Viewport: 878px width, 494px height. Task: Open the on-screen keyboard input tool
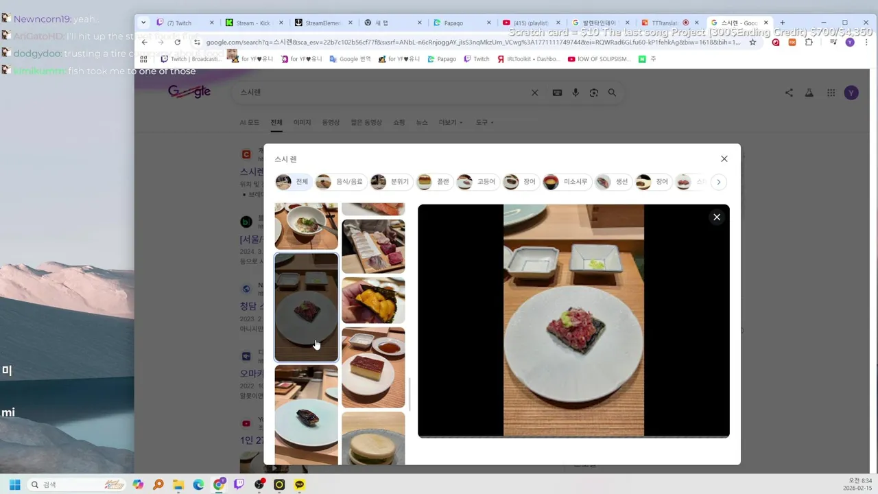557,93
